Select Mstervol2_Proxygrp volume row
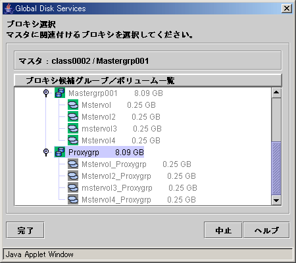296x263 pixels. pyautogui.click(x=132, y=176)
